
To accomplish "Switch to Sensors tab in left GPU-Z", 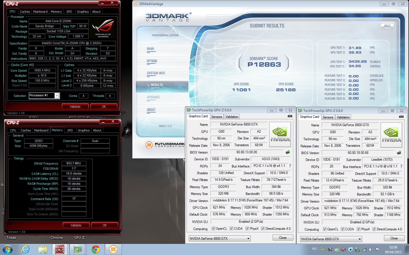I will (x=217, y=117).
